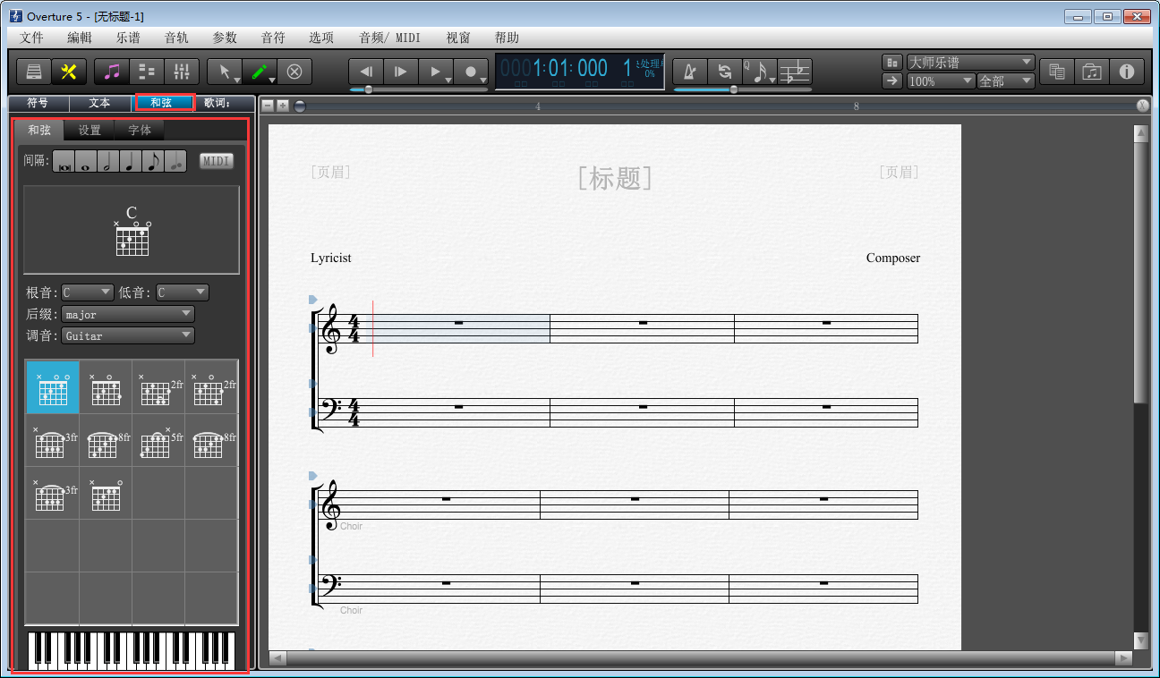This screenshot has width=1160, height=678.
Task: Click the staff with flat note icon
Action: pos(794,72)
